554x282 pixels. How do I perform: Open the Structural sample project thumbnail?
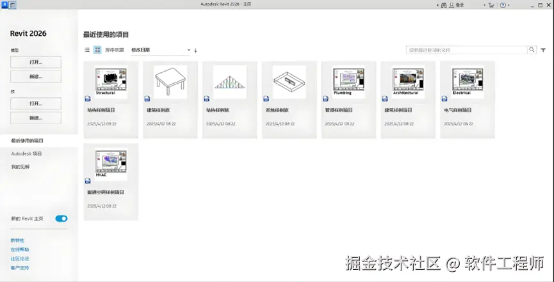(111, 82)
